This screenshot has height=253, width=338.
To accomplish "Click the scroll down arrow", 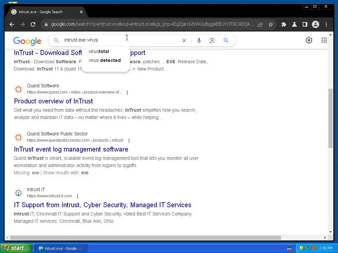I will 331,232.
